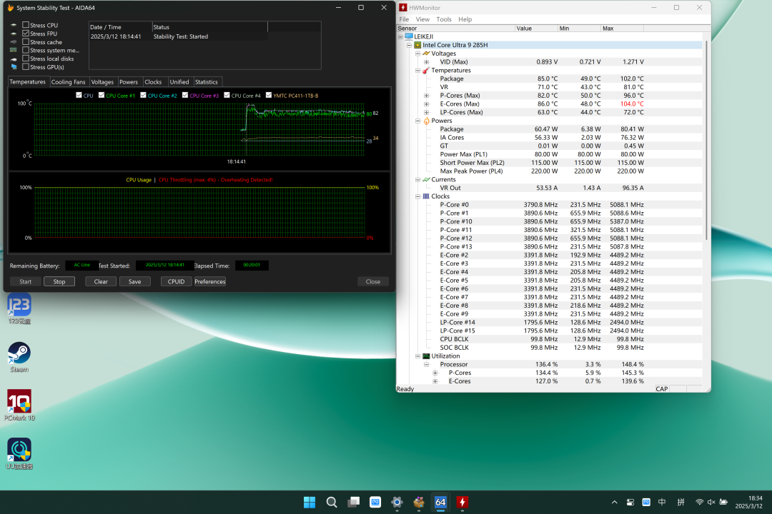
Task: Click the HWMonitor taskbar icon
Action: coord(462,503)
